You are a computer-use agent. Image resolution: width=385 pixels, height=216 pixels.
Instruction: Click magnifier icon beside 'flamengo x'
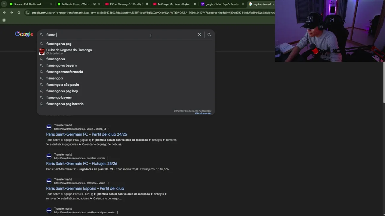42,78
